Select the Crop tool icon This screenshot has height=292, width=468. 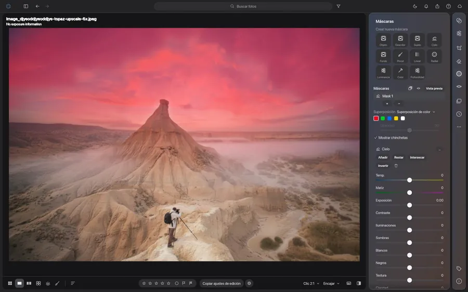[x=459, y=48]
